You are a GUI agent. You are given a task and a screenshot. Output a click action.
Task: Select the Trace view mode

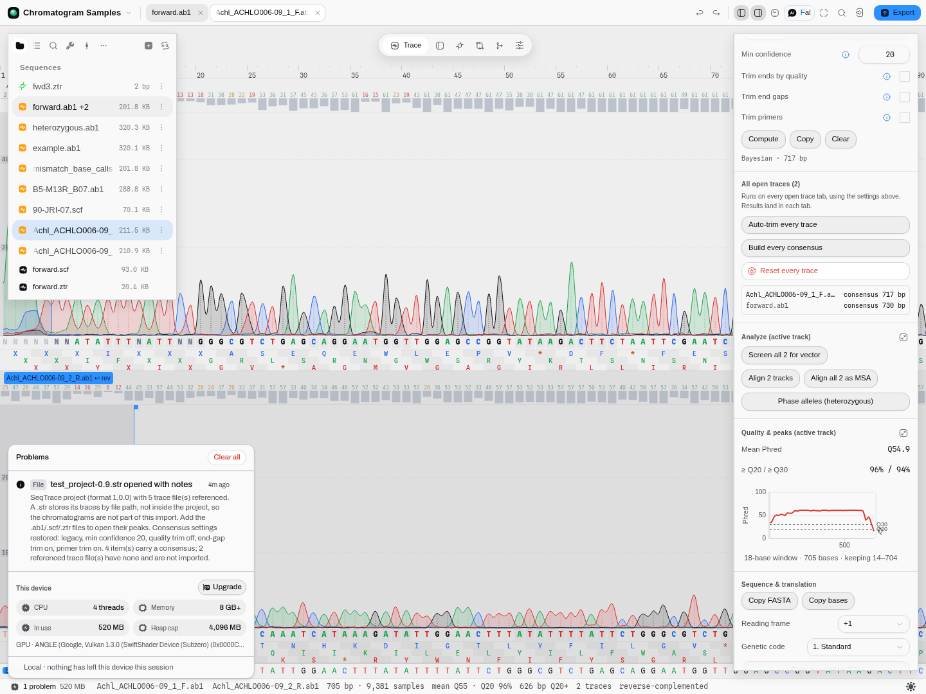coord(406,46)
